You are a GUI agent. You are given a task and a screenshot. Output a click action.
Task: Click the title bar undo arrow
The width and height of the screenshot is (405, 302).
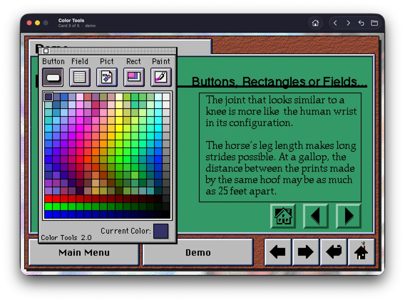(x=361, y=23)
